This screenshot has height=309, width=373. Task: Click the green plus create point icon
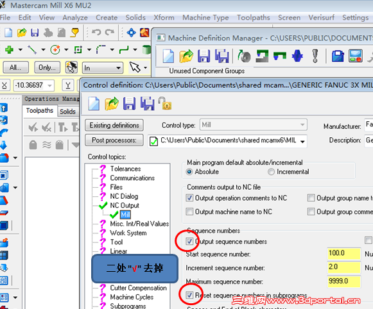(x=9, y=49)
